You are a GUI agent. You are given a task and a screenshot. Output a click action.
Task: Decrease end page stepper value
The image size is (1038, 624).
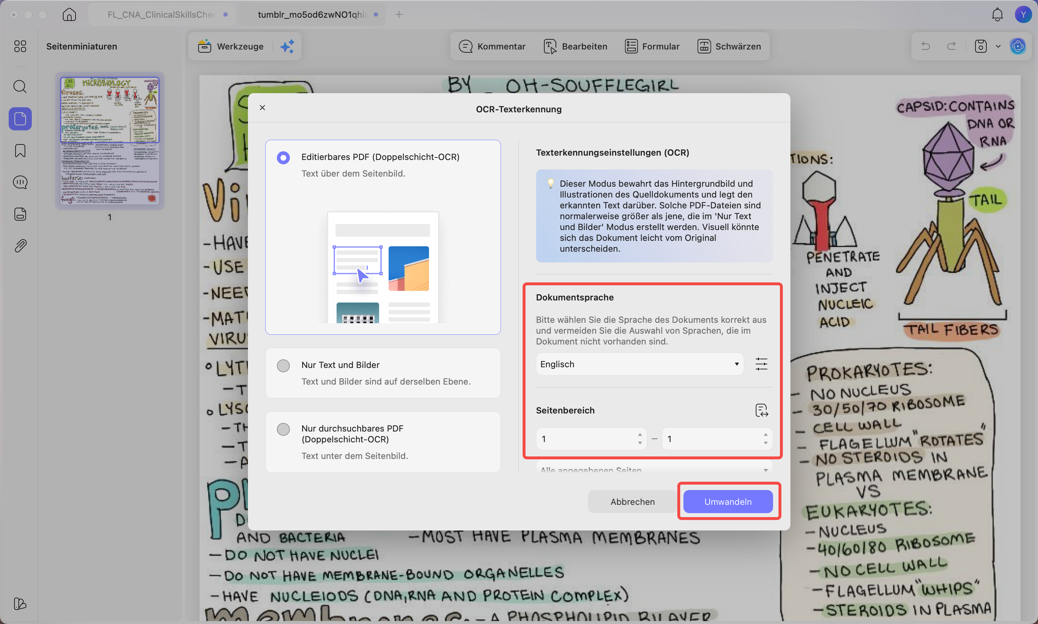(x=766, y=443)
